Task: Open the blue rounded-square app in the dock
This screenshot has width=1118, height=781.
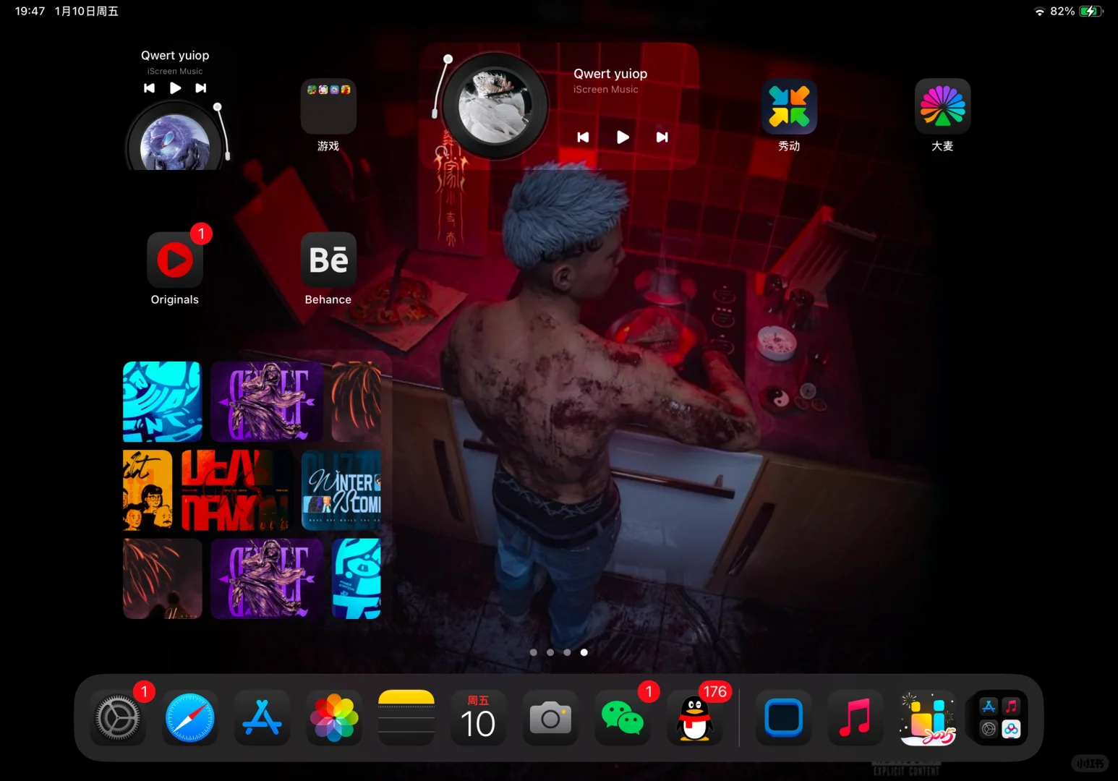Action: pos(784,718)
